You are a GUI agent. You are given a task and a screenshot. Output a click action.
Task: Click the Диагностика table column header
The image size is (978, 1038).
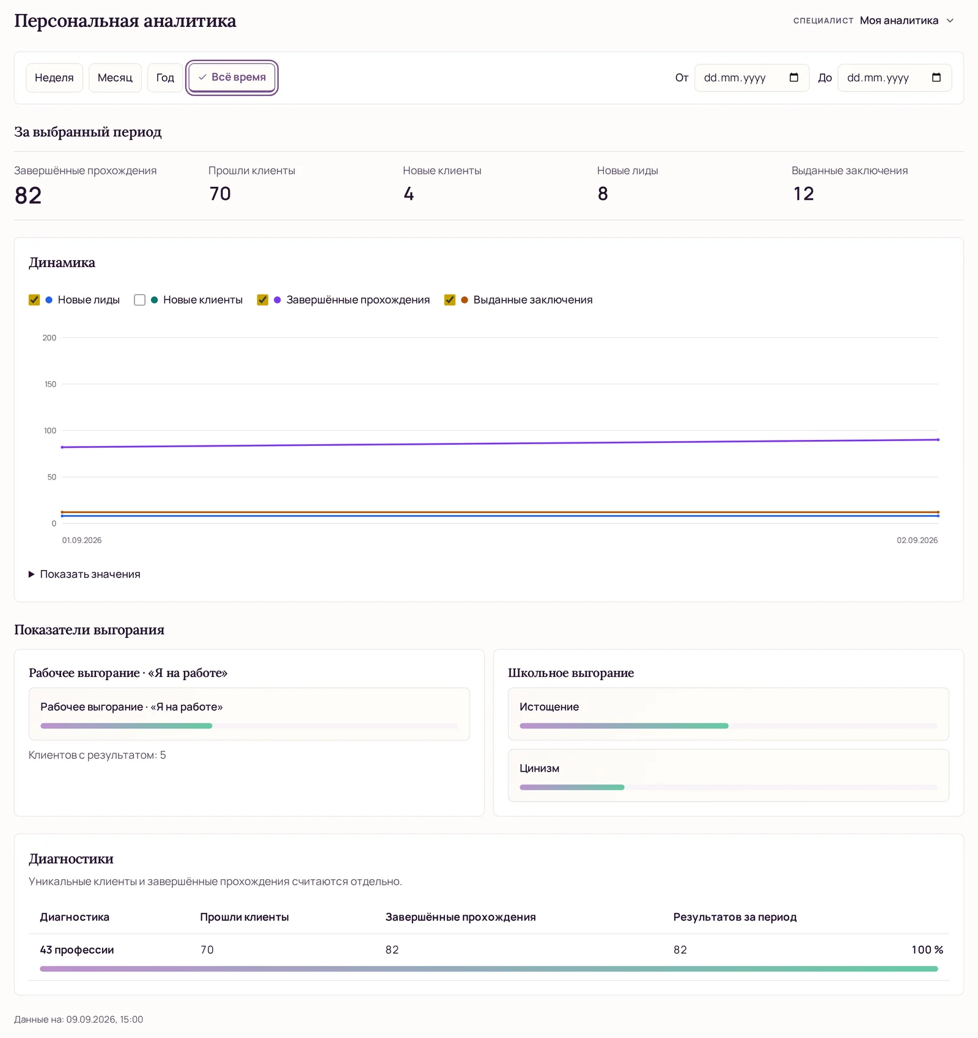(x=75, y=917)
